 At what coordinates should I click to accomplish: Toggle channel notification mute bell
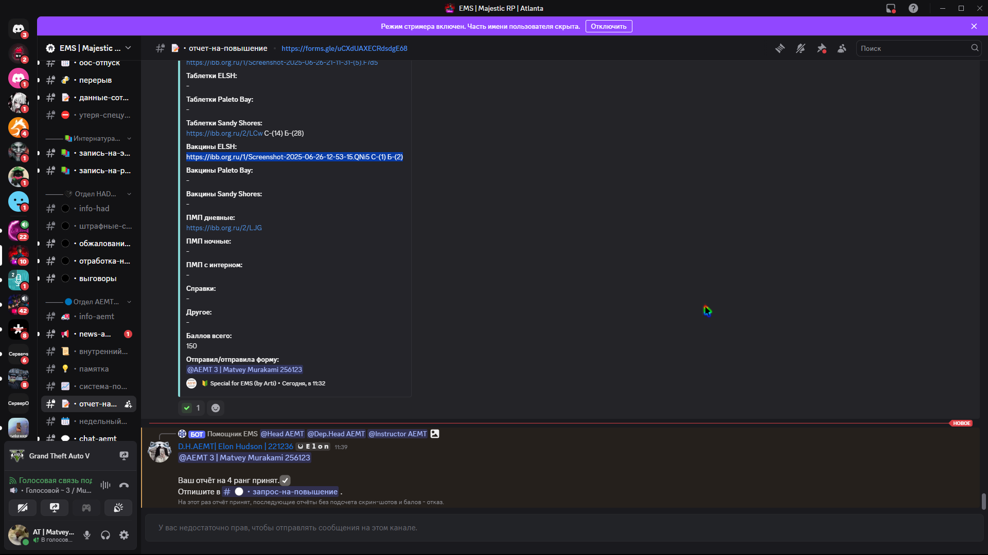(801, 48)
